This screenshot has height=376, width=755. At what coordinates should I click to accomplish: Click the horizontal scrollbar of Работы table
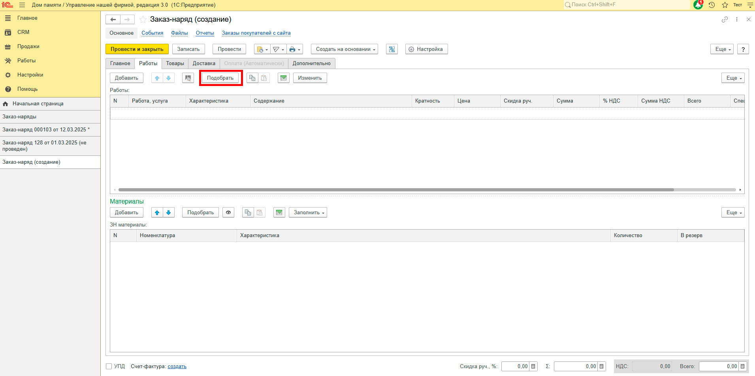pyautogui.click(x=395, y=190)
